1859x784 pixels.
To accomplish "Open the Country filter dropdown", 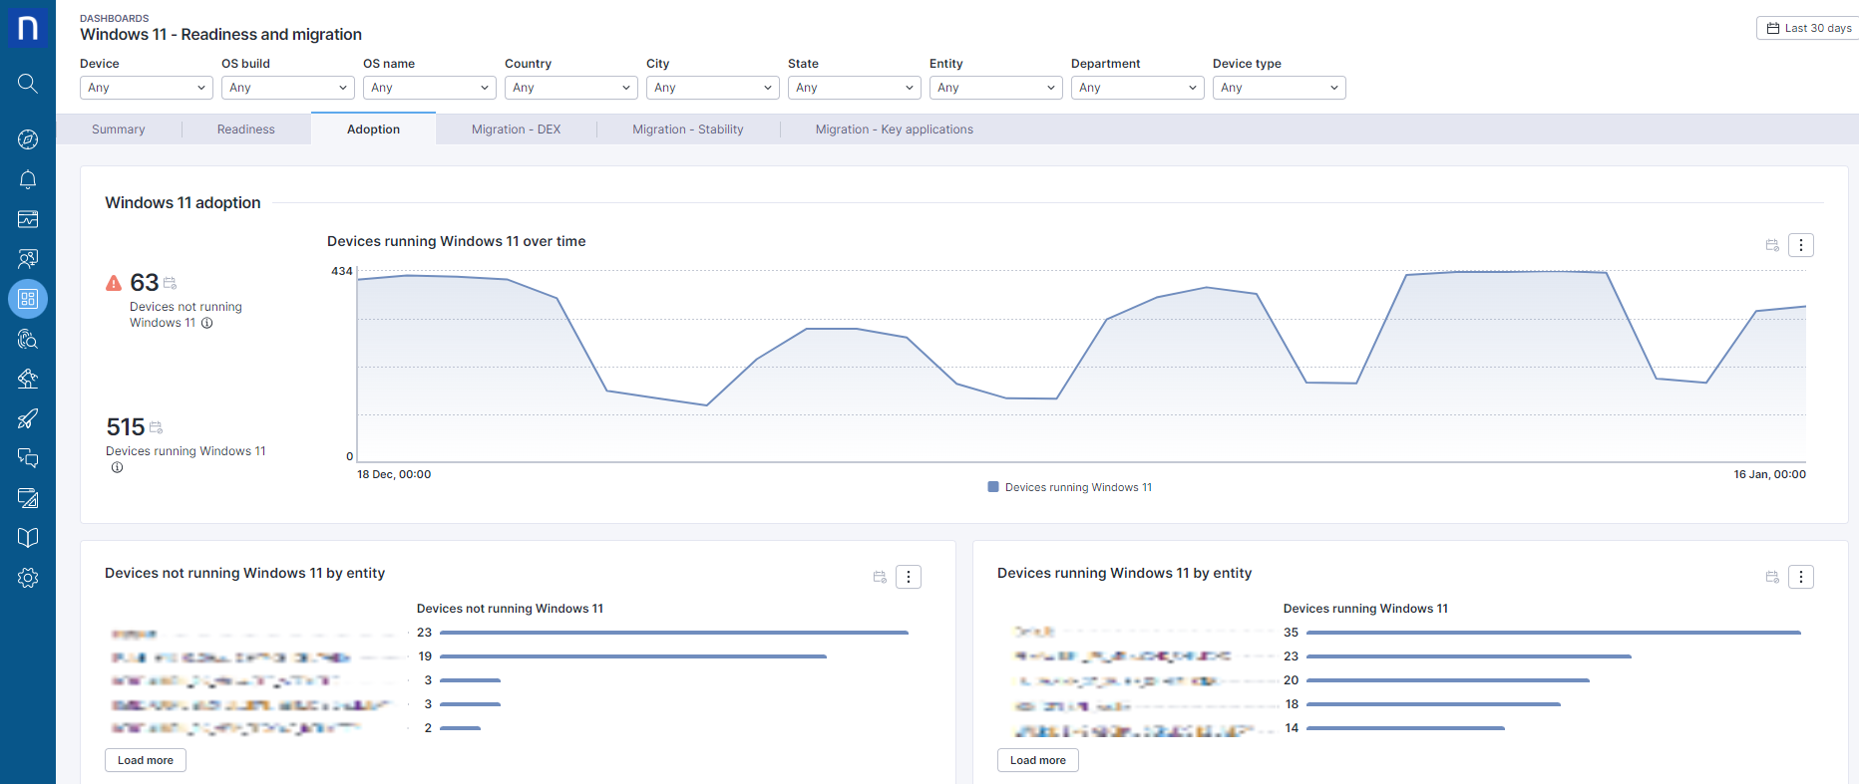I will pos(571,88).
